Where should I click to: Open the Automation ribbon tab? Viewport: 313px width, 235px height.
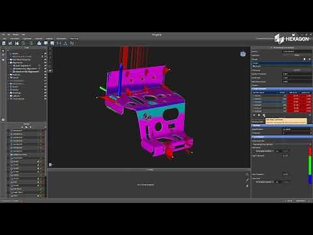61,39
